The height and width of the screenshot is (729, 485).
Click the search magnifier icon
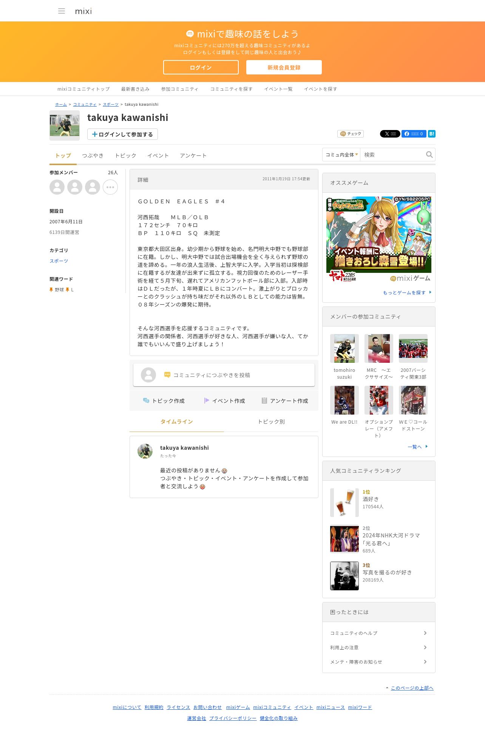click(429, 155)
